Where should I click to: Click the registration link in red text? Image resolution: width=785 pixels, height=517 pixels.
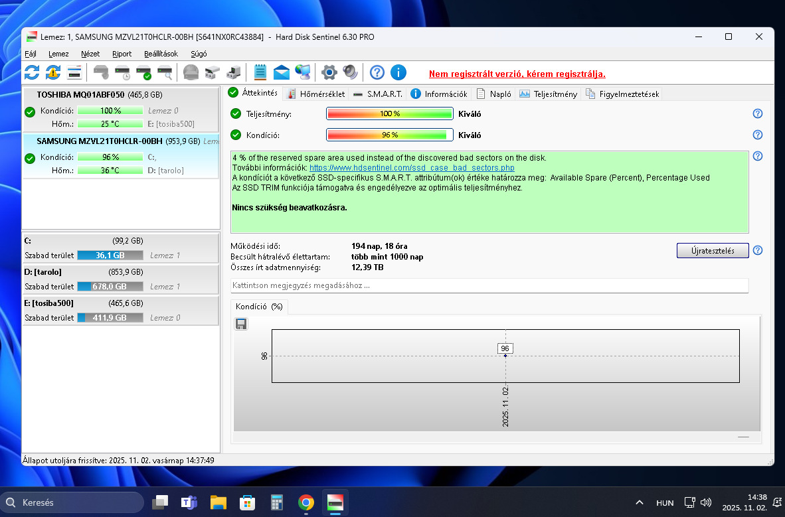coord(517,74)
